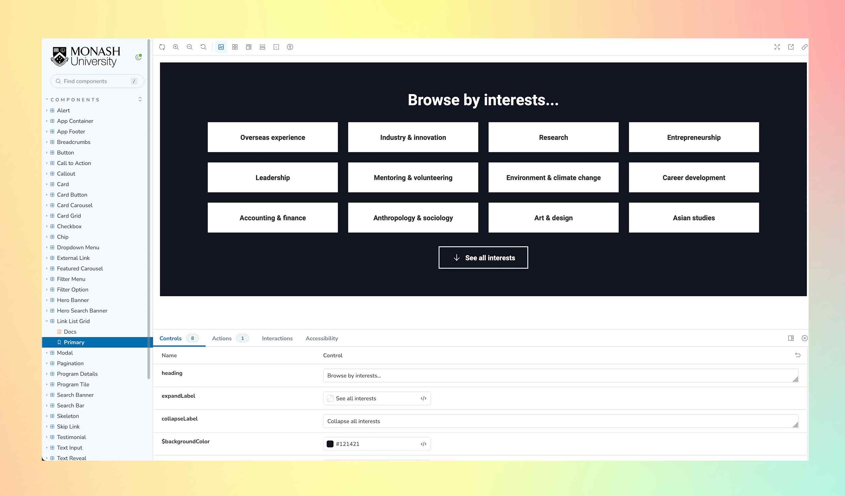Open the vision accessibility simulator
The image size is (845, 496).
tap(290, 47)
